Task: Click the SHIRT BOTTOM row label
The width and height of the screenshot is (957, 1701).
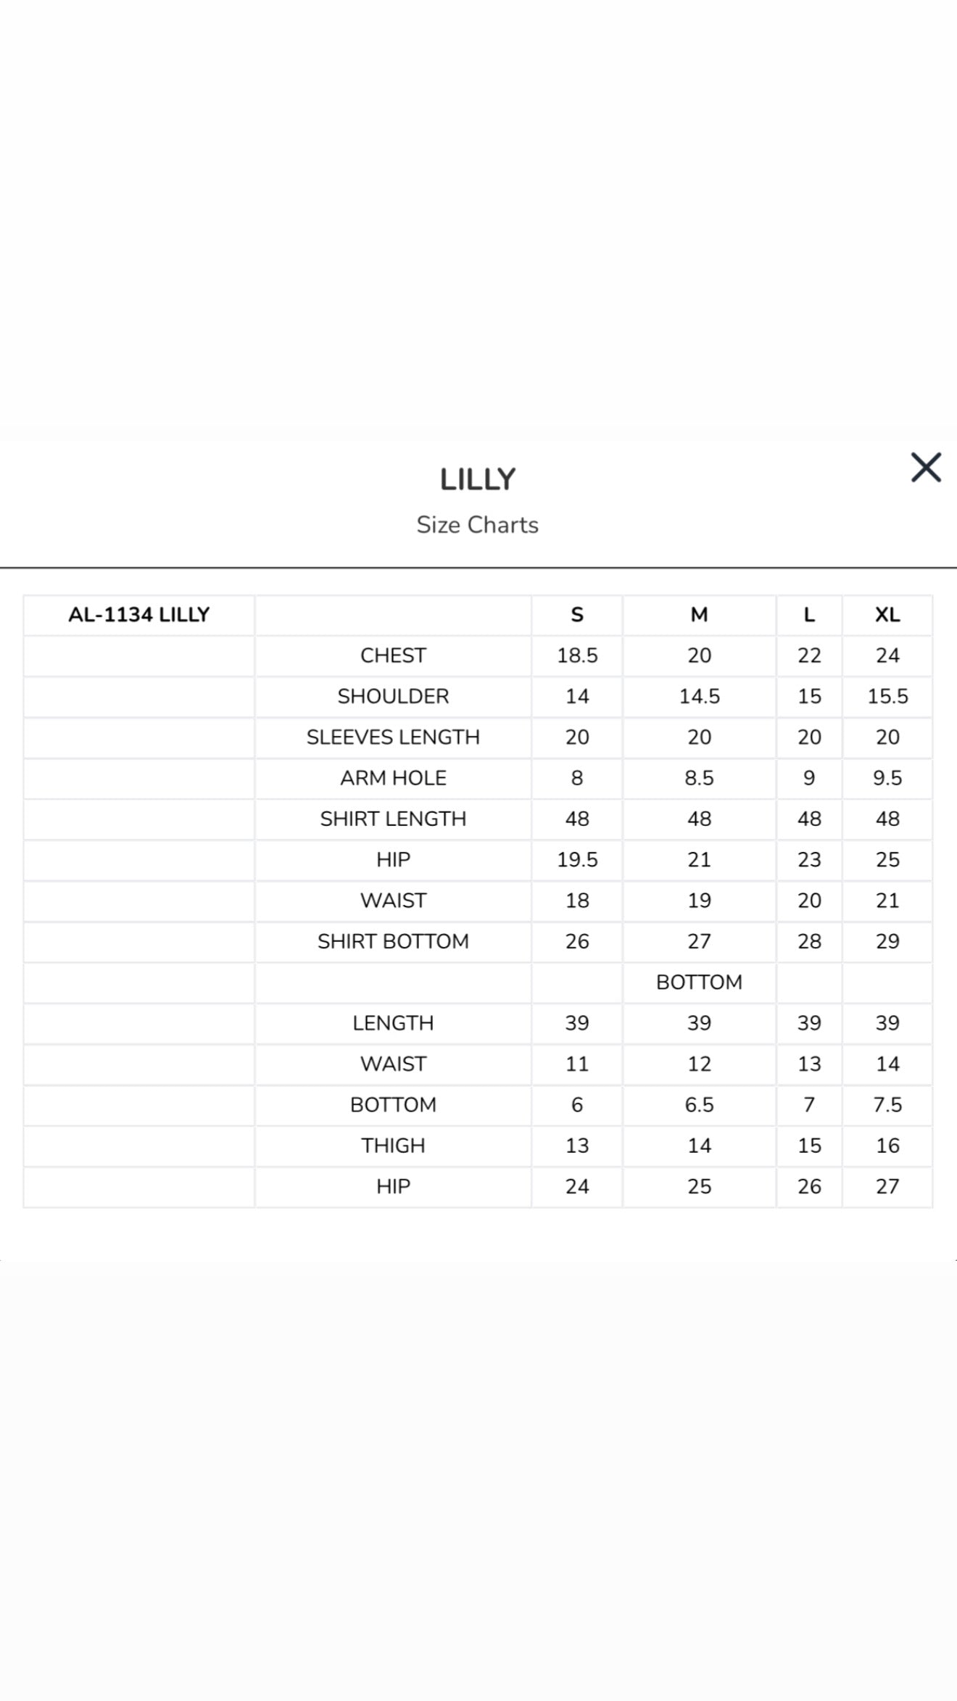Action: 393,941
